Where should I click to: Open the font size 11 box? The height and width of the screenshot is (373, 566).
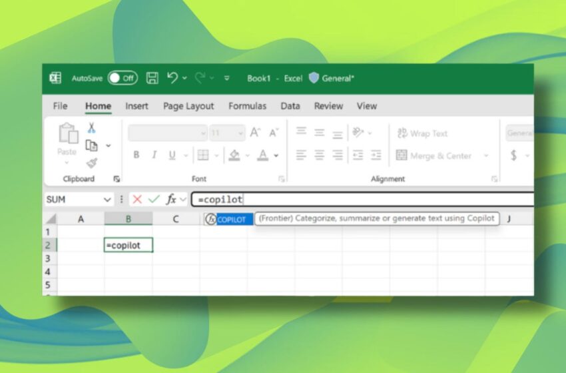(228, 133)
